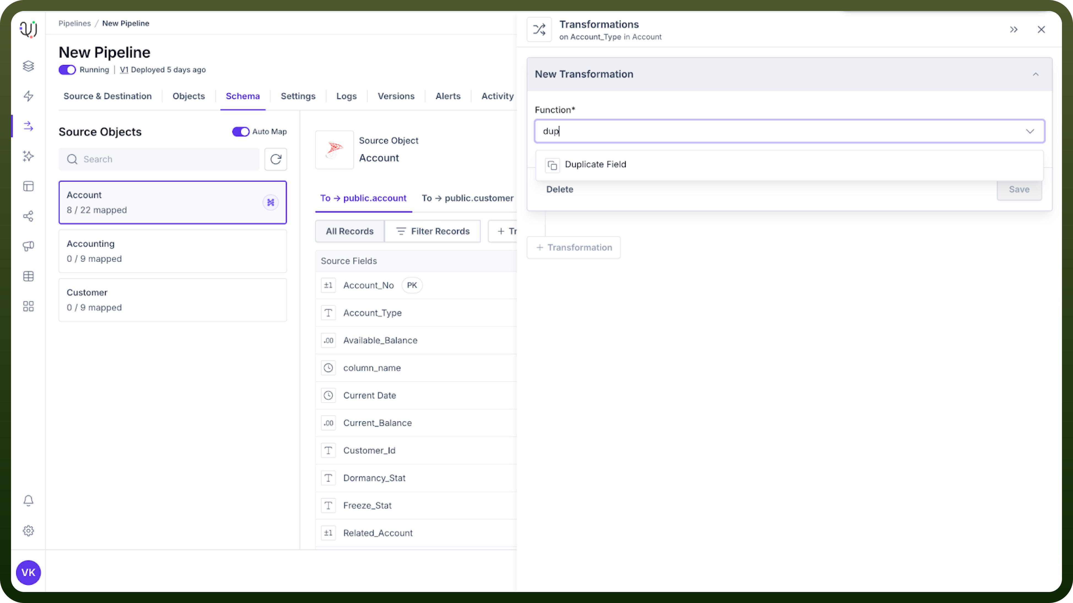This screenshot has width=1073, height=603.
Task: Open notifications bell in sidebar
Action: point(28,501)
